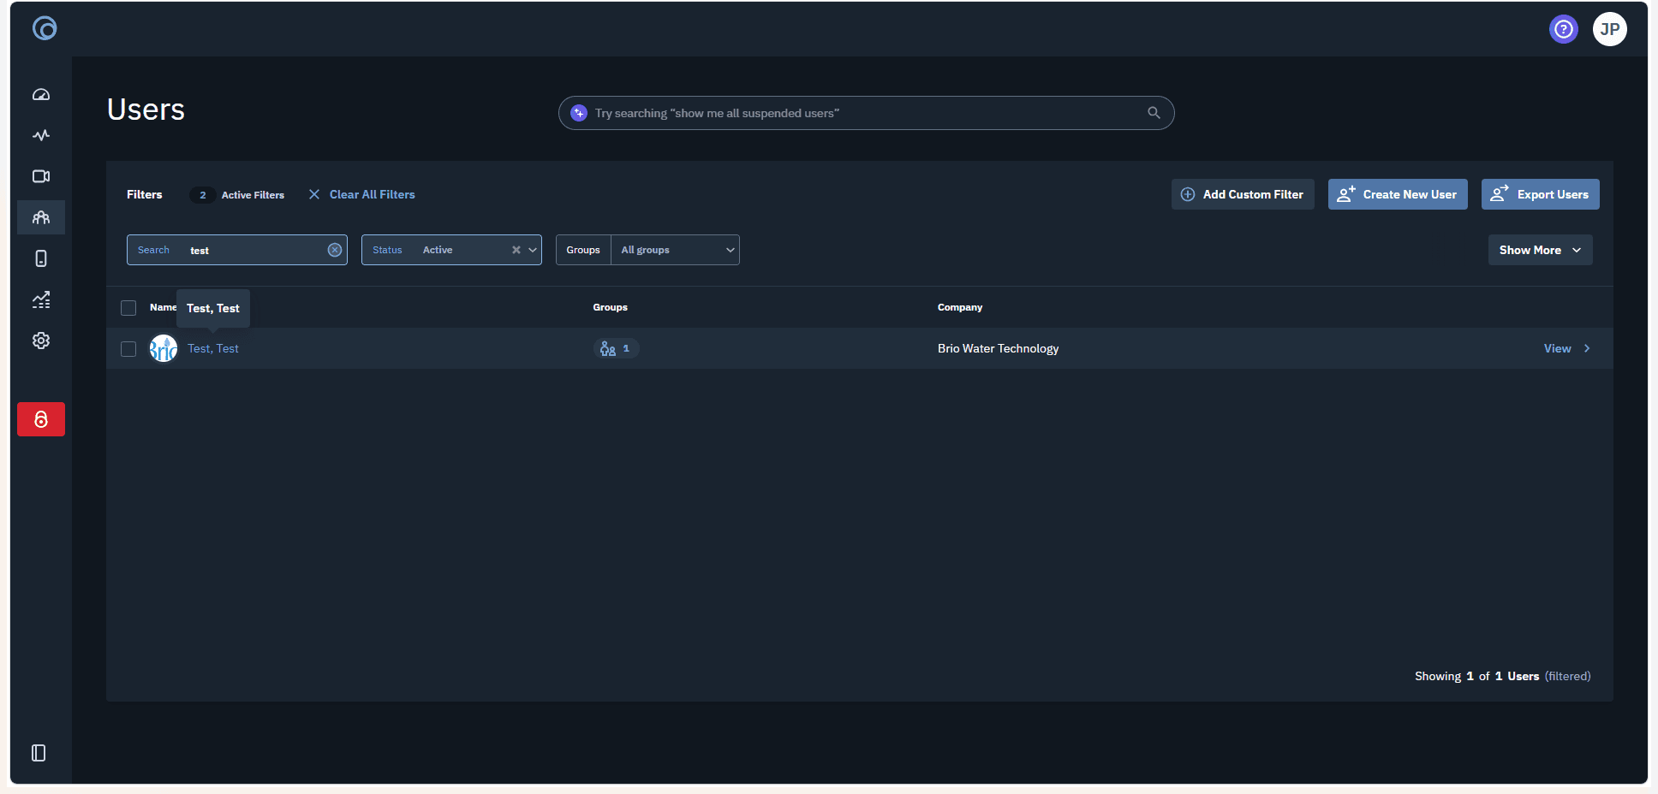Open the settings gear icon in sidebar
The image size is (1658, 794).
[41, 341]
